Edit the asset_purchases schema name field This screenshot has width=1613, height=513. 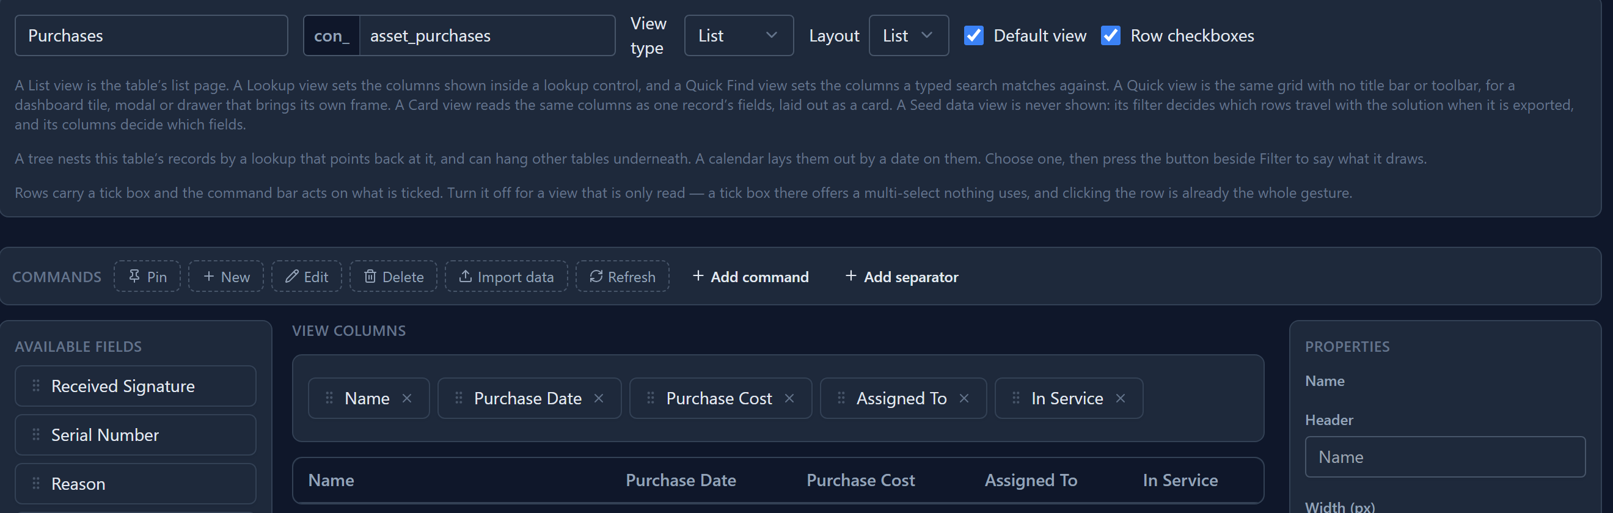487,35
